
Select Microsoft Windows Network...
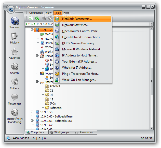click(83, 49)
